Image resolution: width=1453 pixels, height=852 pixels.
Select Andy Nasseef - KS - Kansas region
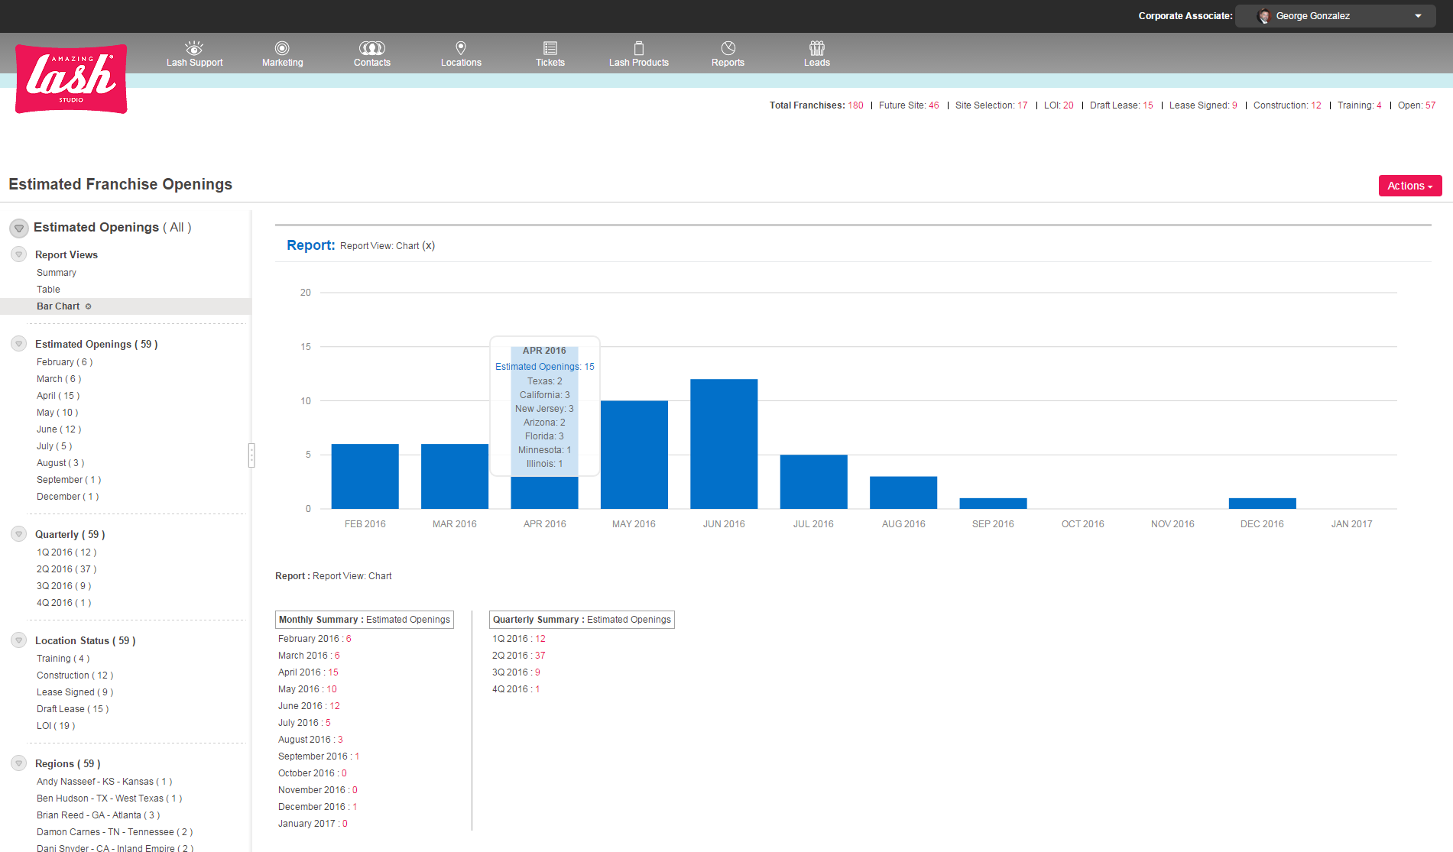tap(105, 782)
